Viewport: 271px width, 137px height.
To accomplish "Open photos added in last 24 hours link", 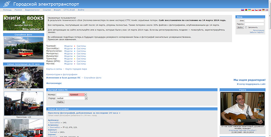I will tap(84, 113).
